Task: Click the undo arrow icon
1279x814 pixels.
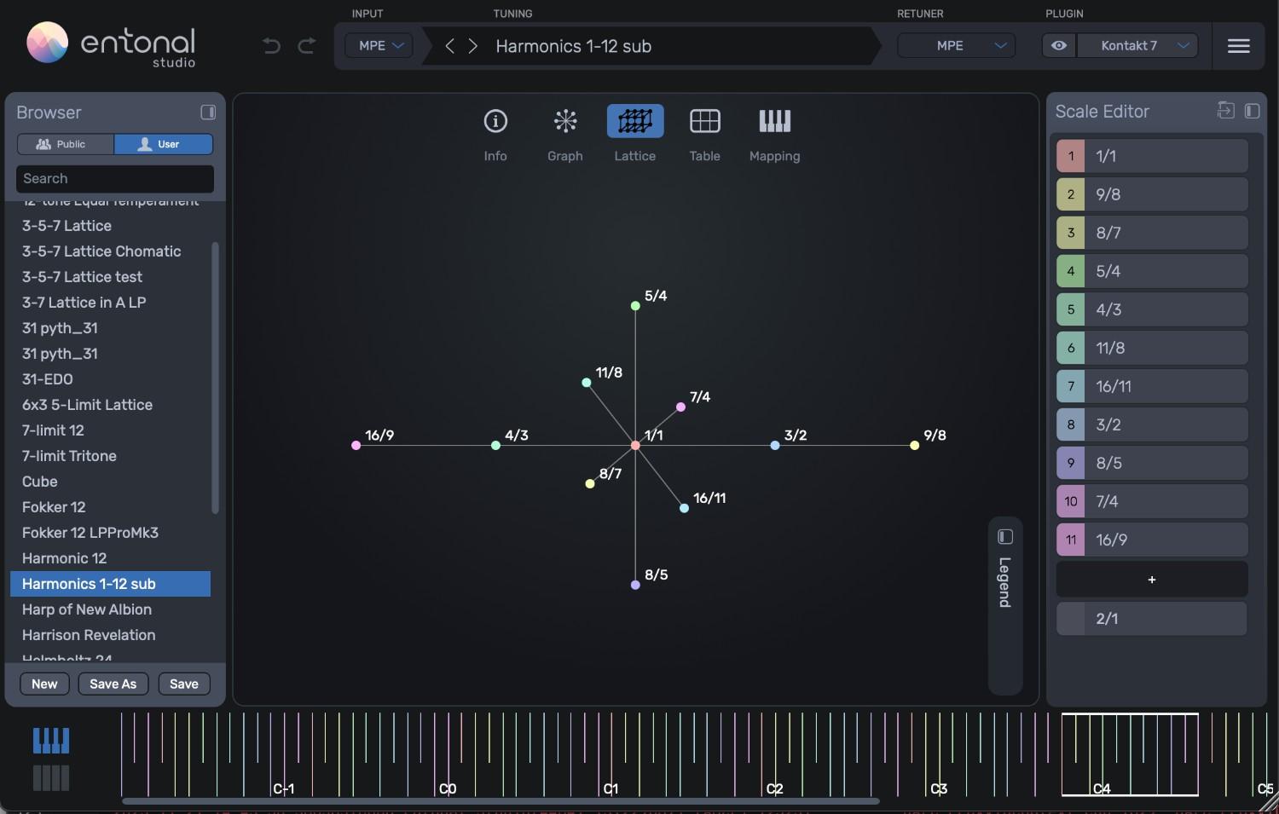Action: (271, 45)
